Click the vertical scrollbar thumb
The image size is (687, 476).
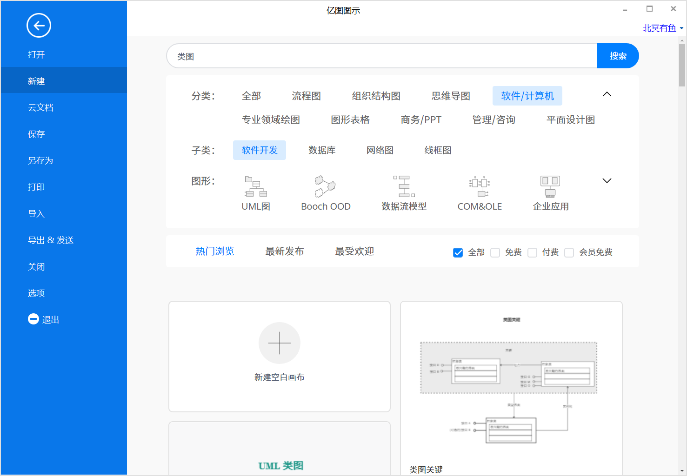[x=682, y=66]
